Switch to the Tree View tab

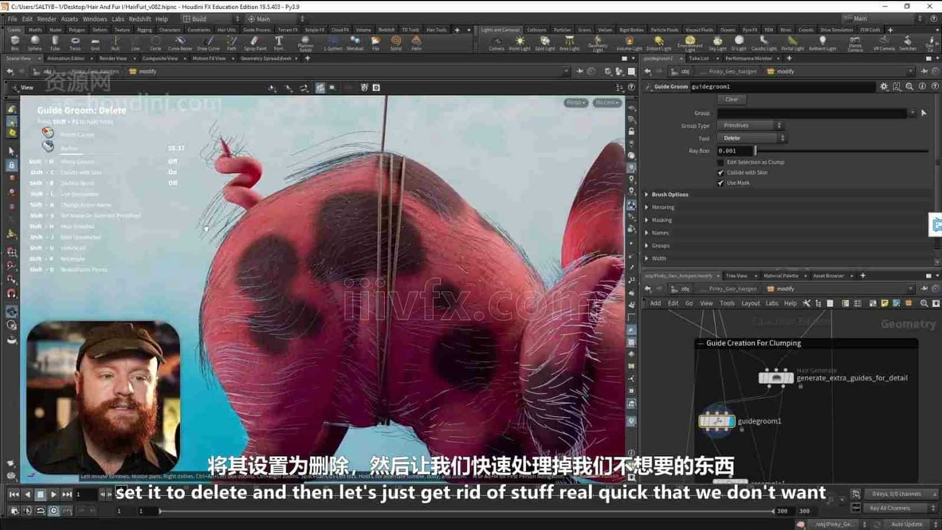[x=736, y=276]
